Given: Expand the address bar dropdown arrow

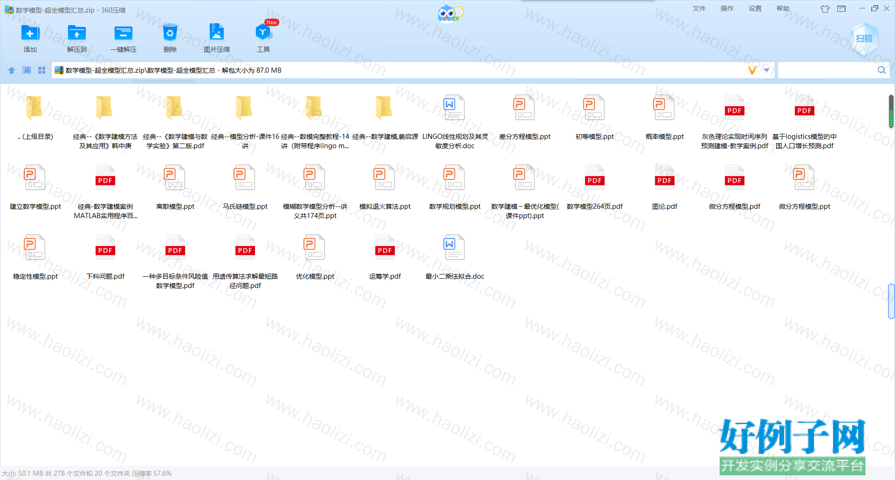Looking at the screenshot, I should [767, 70].
